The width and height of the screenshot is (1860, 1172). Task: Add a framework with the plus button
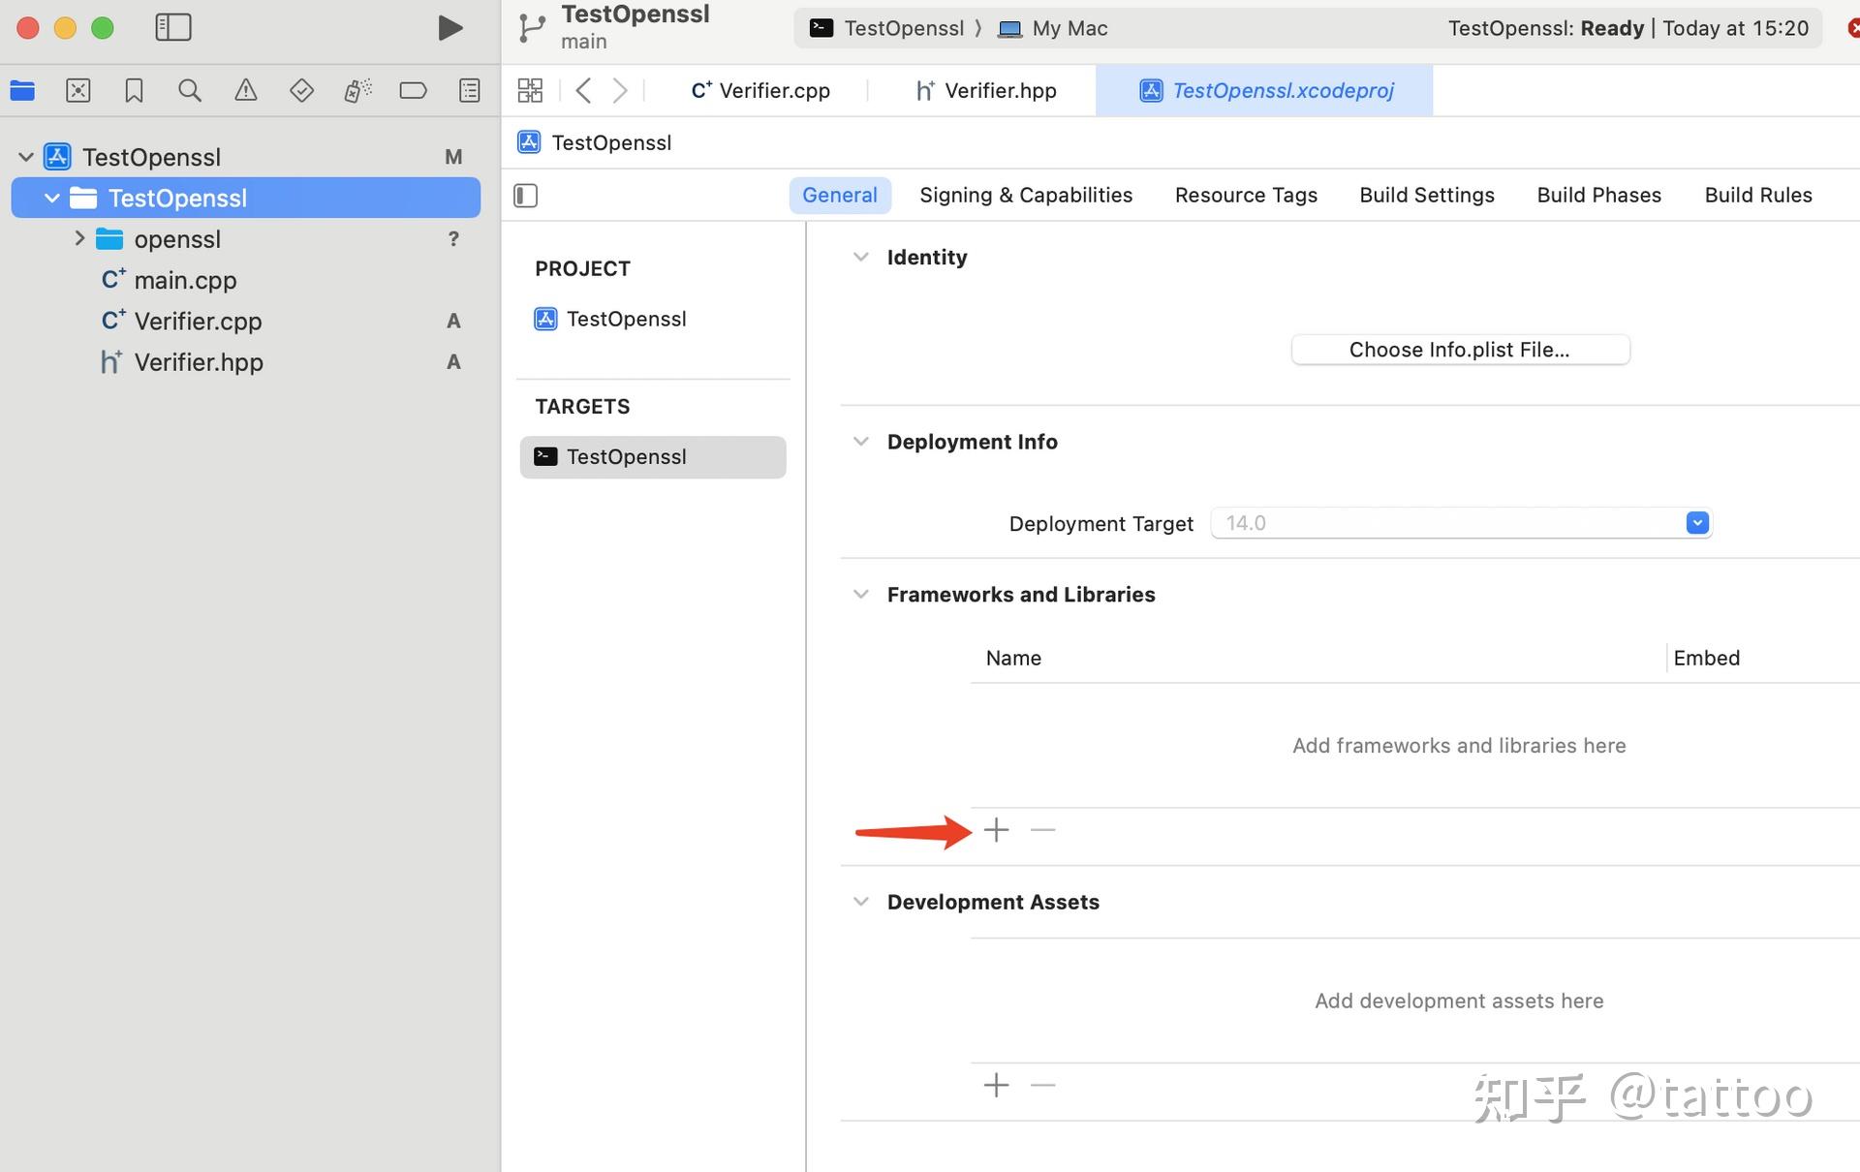[996, 830]
